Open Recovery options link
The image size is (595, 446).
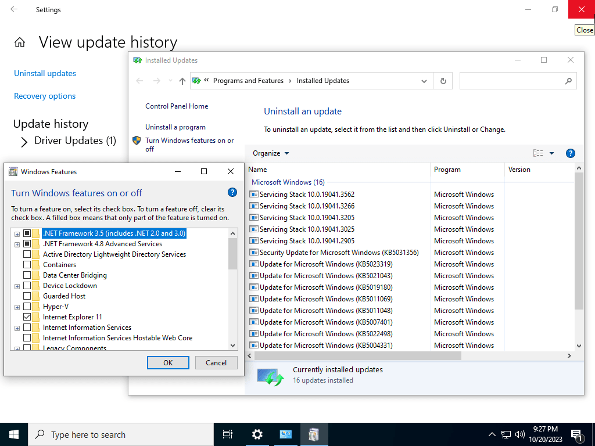[45, 96]
